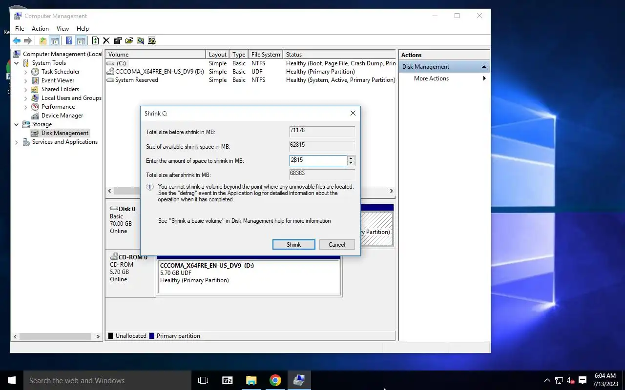Image resolution: width=625 pixels, height=390 pixels.
Task: Toggle the Show/Hide Console Tree toolbar icon
Action: [55, 41]
